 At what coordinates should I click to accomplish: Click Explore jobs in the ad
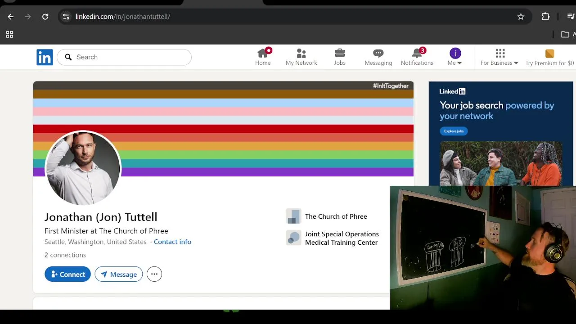point(454,131)
